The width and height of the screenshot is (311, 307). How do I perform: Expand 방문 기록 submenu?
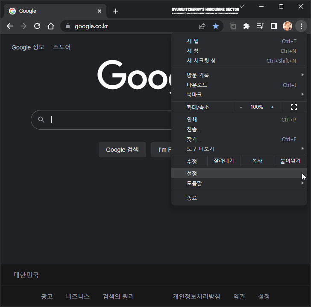pos(239,75)
